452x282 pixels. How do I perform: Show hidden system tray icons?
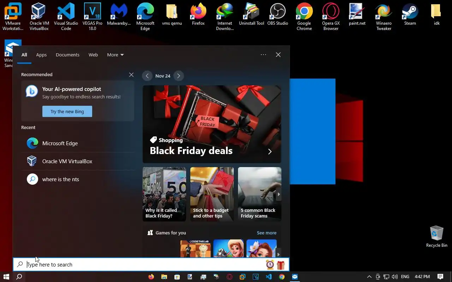pyautogui.click(x=369, y=277)
